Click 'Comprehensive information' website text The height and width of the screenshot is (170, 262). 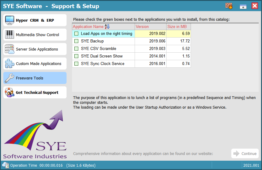[x=143, y=153]
